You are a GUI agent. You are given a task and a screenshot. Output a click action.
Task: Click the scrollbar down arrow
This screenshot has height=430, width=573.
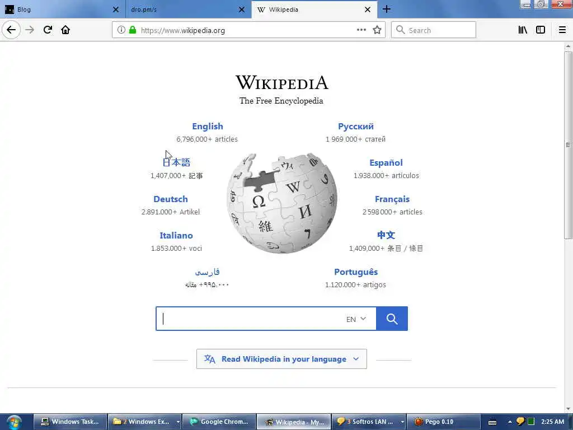[x=568, y=409]
